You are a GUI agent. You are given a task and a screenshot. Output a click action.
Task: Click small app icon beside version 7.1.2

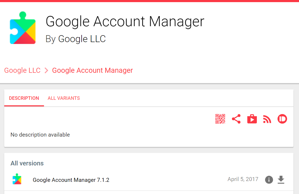coord(17,179)
